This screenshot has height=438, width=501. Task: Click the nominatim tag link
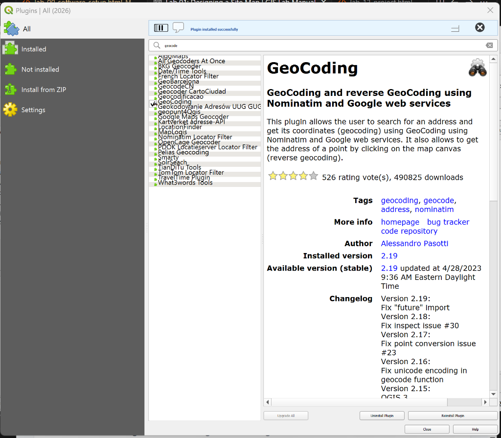coord(434,209)
